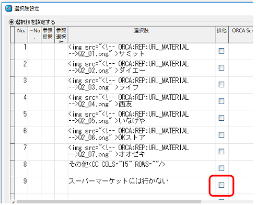Viewport: 256px width, 205px height.
Task: Check the 排他 box for row 5 いなげや
Action: pos(222,118)
